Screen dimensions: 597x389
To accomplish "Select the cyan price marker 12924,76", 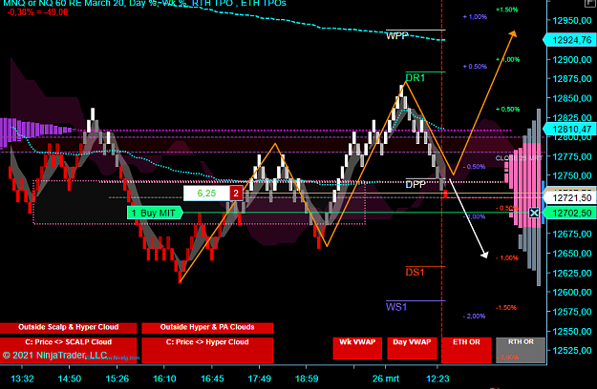I will pos(569,40).
